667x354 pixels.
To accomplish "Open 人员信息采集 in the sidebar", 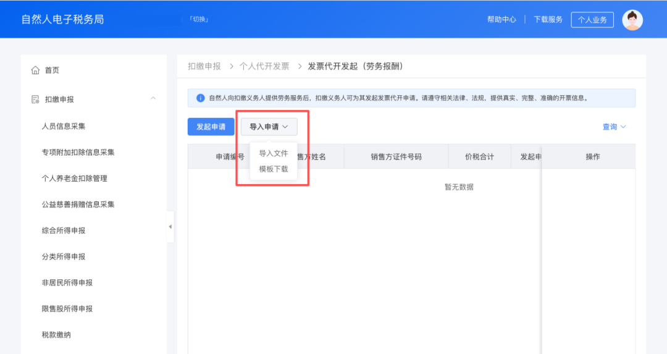I will click(64, 127).
